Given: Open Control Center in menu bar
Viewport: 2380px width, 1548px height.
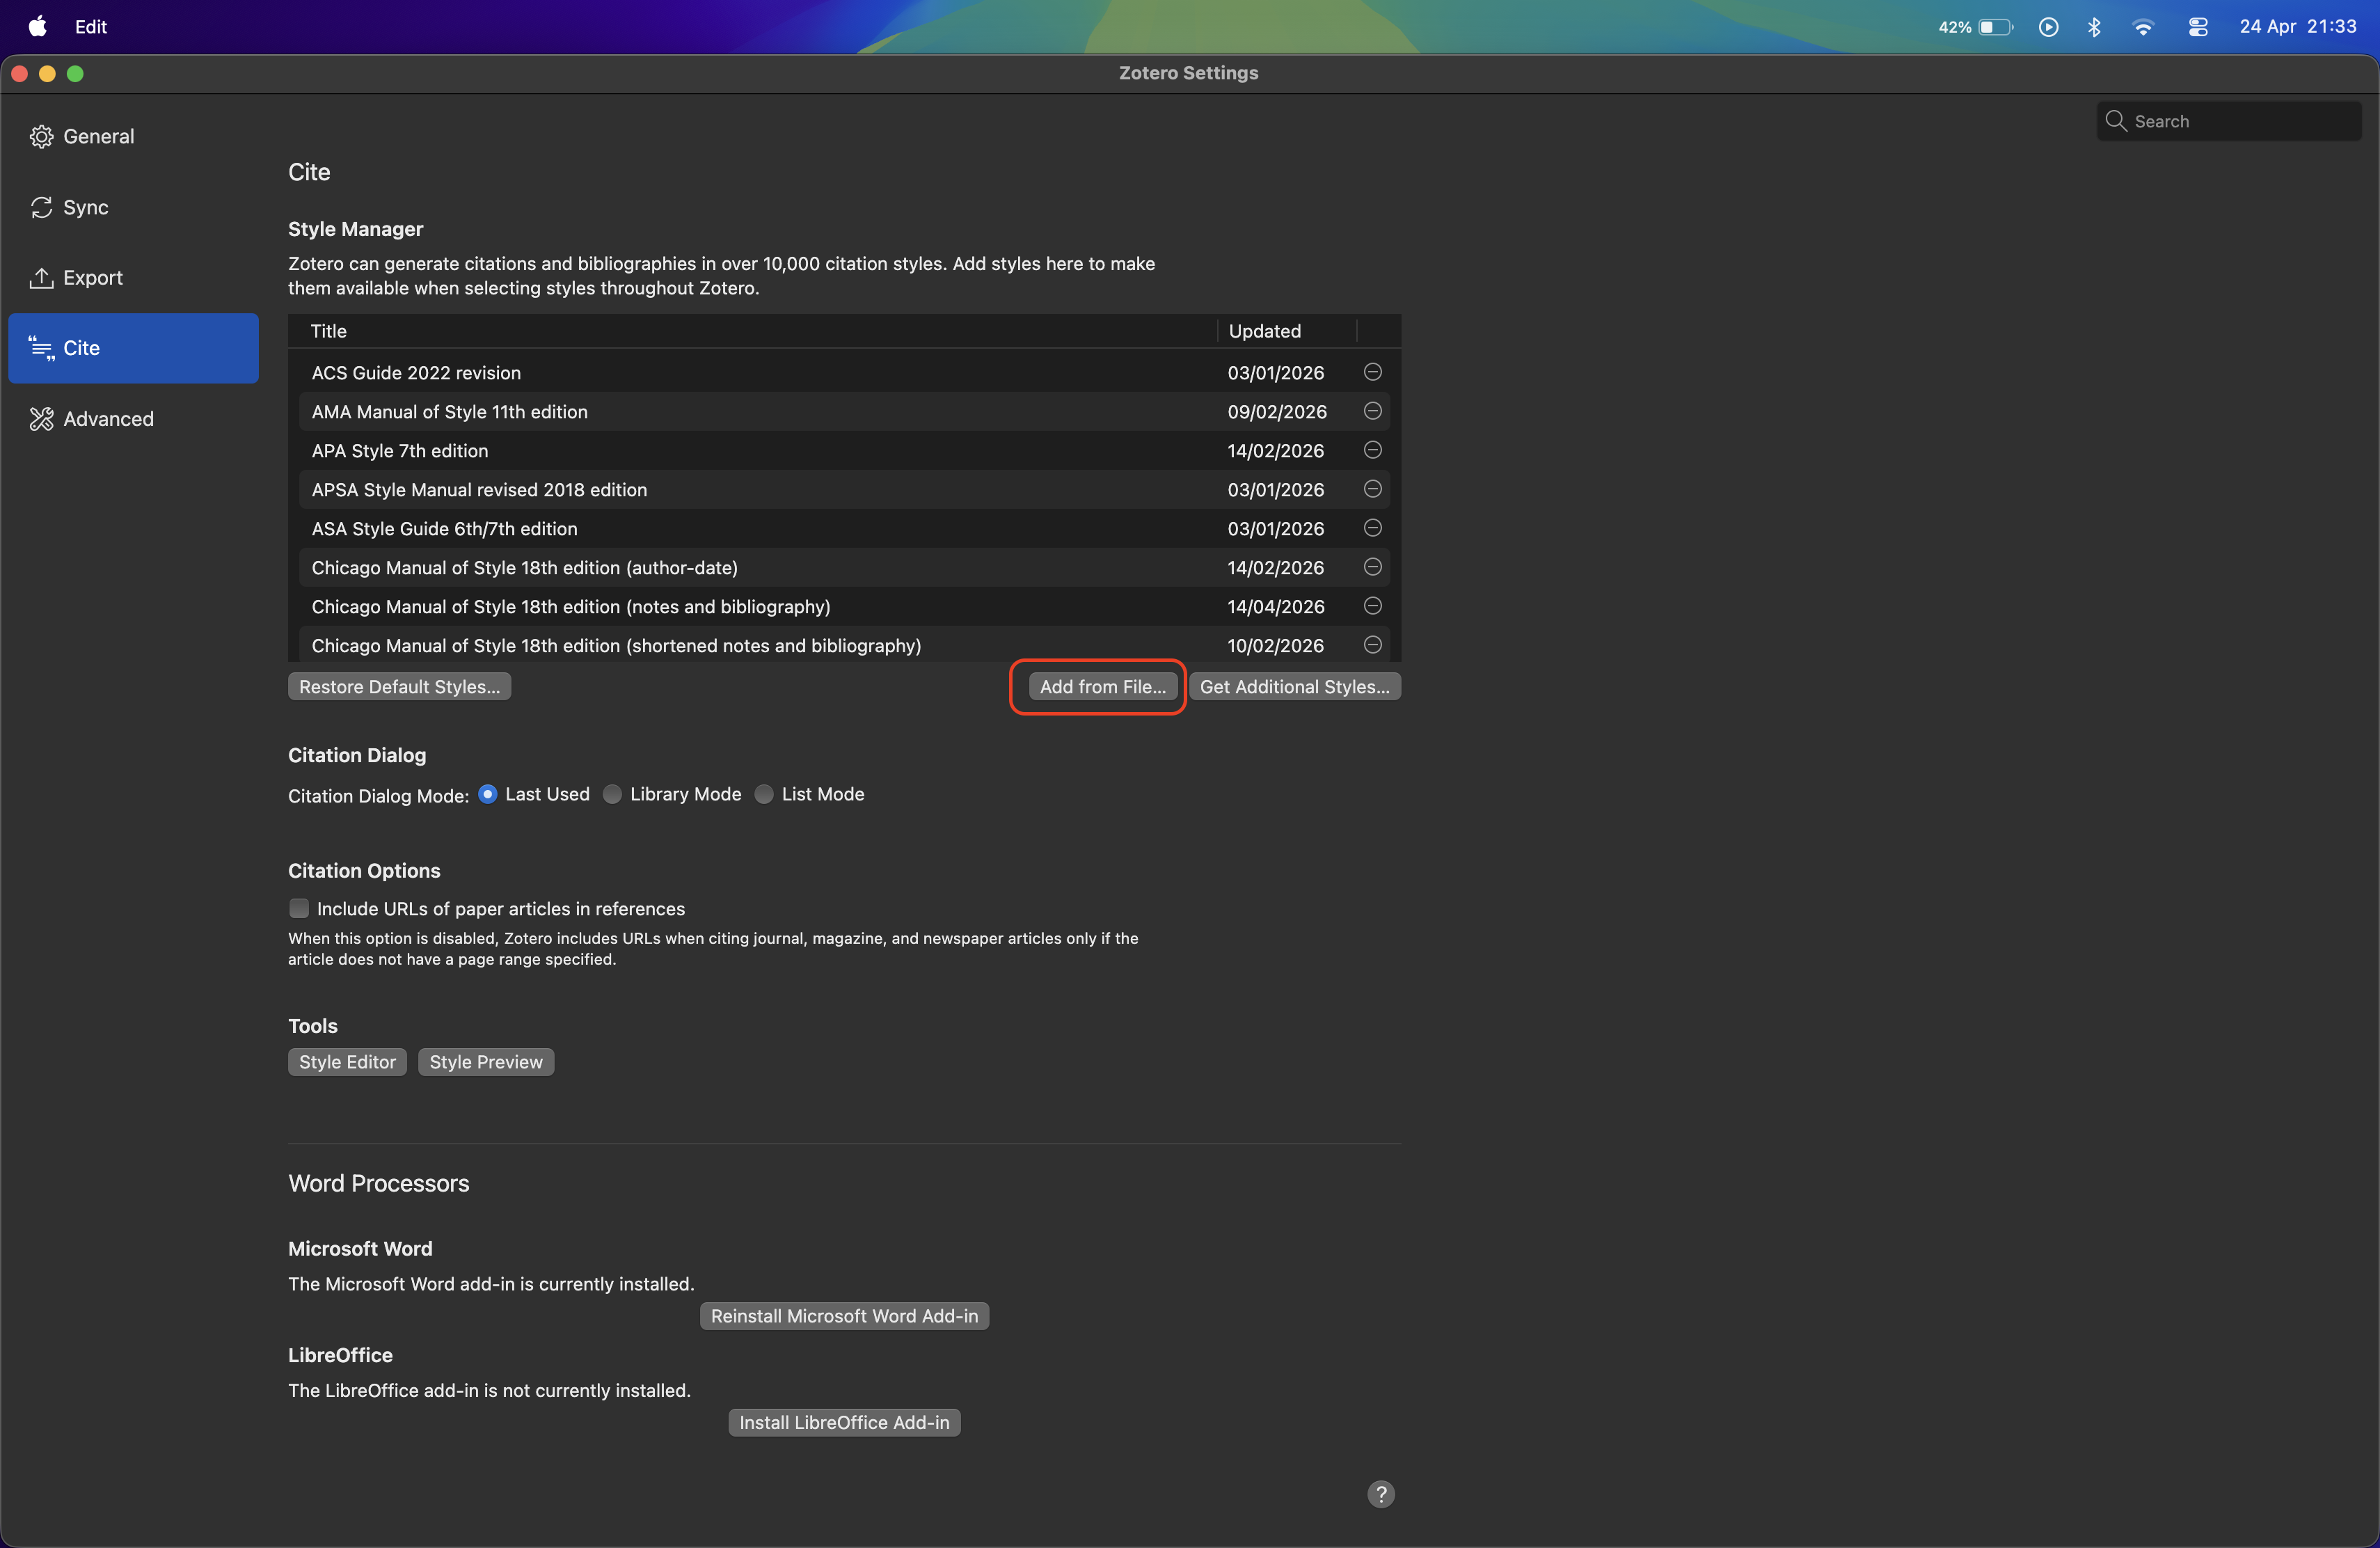Looking at the screenshot, I should click(x=2197, y=27).
